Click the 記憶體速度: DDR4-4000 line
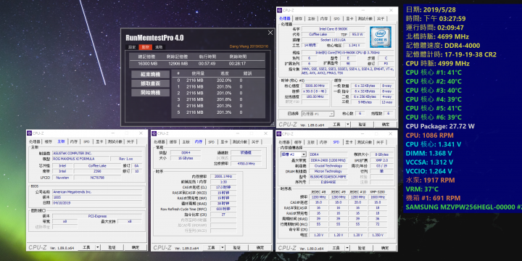Image resolution: width=522 pixels, height=261 pixels. tap(443, 46)
